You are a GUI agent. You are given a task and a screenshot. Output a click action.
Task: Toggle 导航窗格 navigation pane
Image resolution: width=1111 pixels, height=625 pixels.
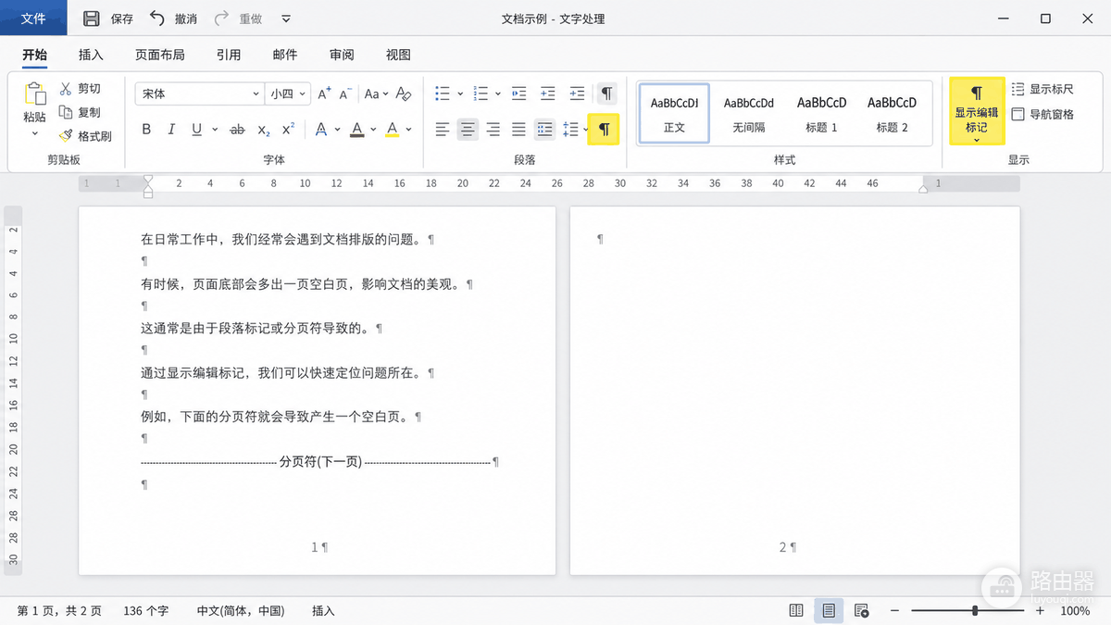pyautogui.click(x=1042, y=114)
